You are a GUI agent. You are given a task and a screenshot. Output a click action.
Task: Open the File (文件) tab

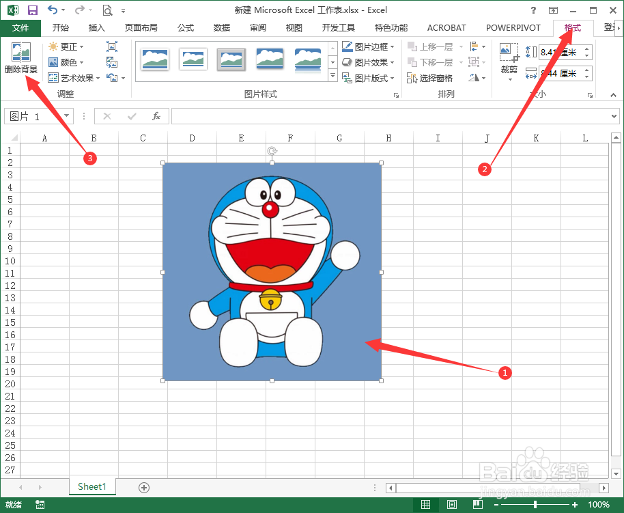(x=20, y=27)
